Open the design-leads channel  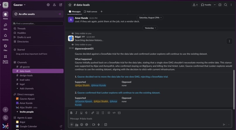(38, 75)
